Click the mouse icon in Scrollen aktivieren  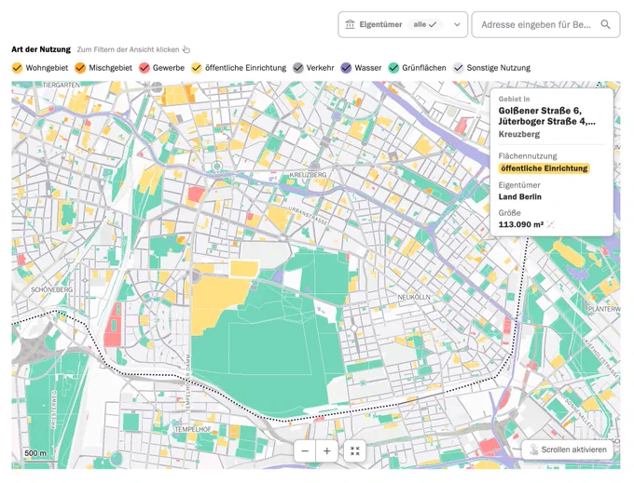tap(533, 449)
